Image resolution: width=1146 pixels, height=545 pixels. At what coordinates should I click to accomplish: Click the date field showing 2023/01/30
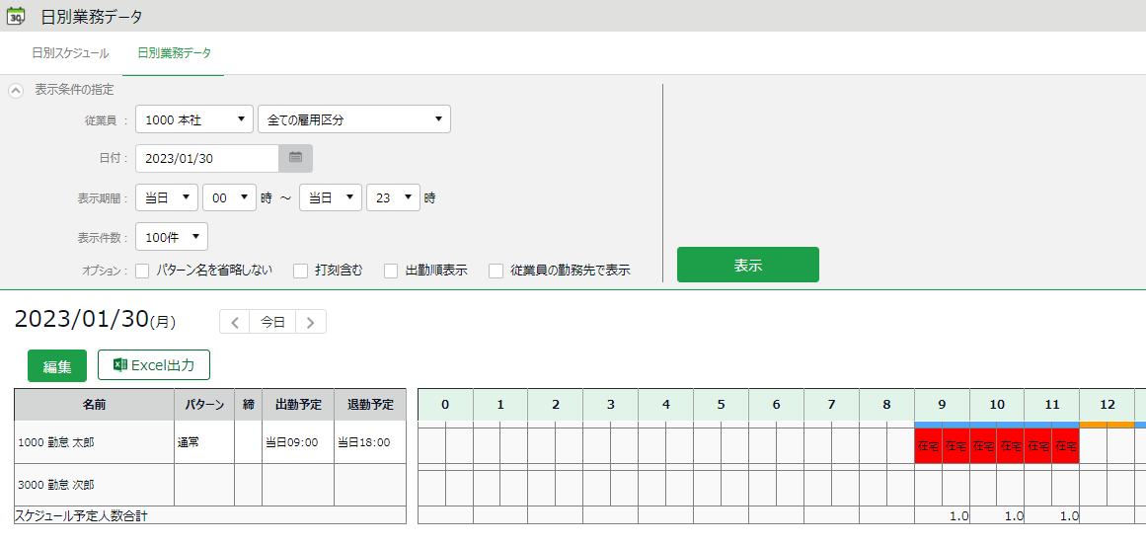[207, 158]
